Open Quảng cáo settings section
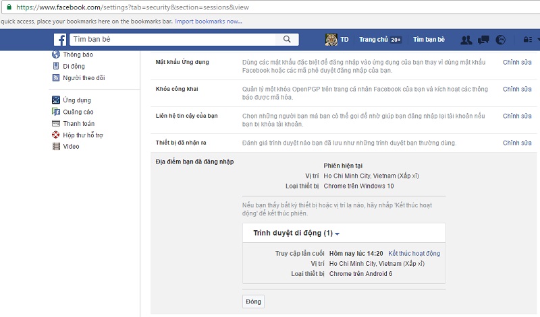This screenshot has height=317, width=540. (78, 112)
